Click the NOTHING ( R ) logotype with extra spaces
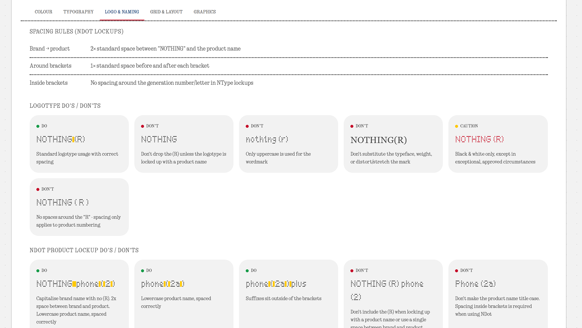 63,202
